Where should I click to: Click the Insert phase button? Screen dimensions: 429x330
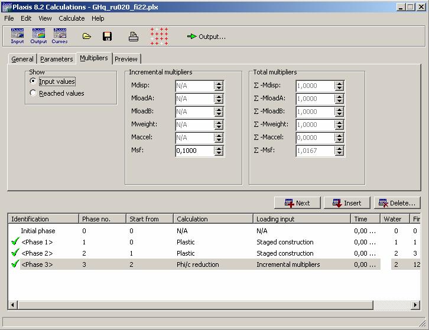347,203
